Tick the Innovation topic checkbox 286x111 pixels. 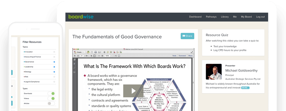pyautogui.click(x=54, y=52)
